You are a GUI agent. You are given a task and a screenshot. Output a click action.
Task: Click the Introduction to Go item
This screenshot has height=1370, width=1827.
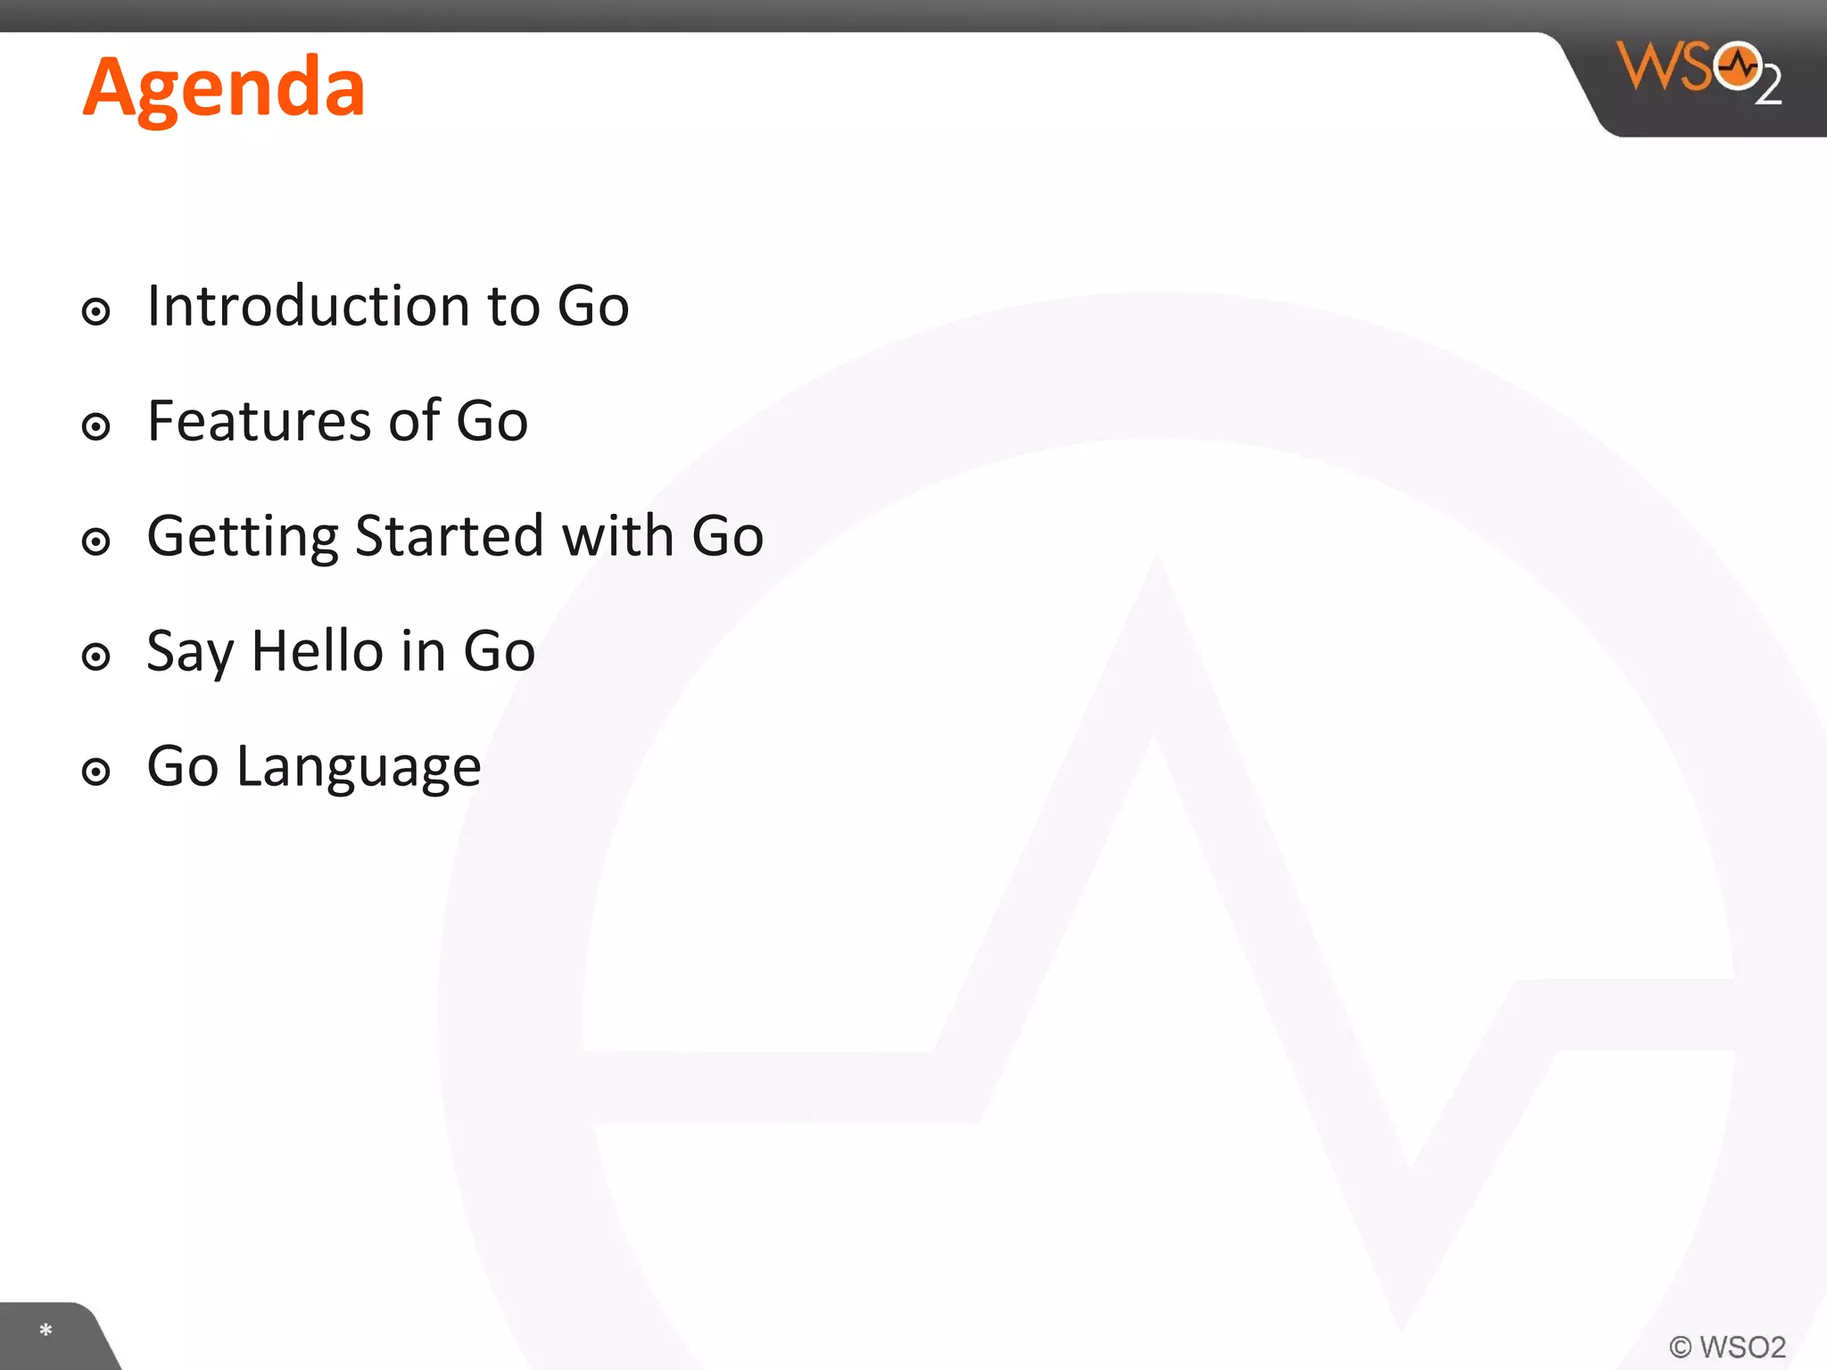(388, 306)
